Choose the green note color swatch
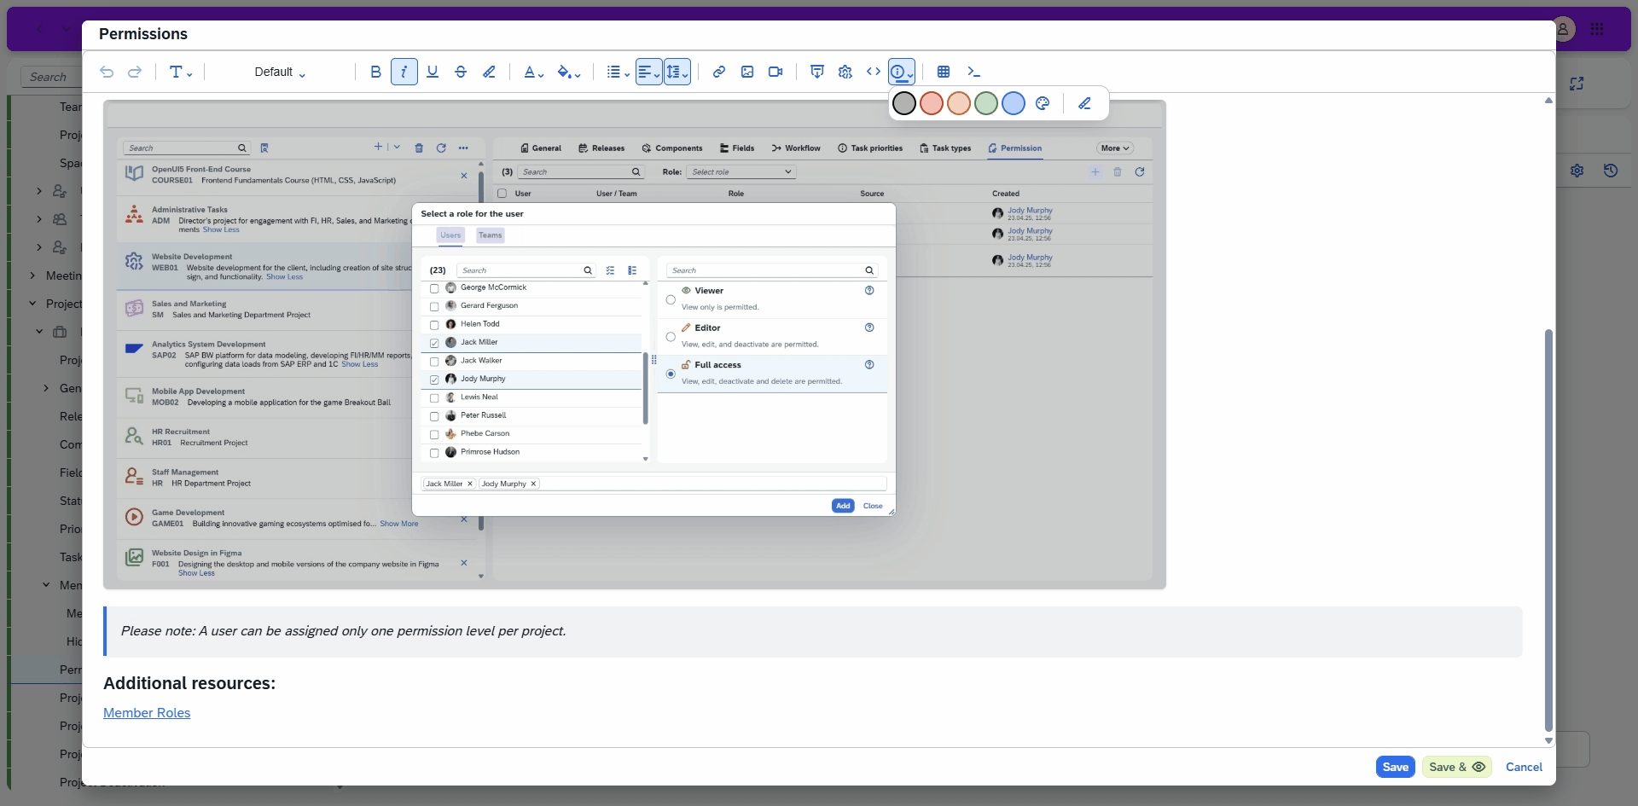 click(986, 103)
